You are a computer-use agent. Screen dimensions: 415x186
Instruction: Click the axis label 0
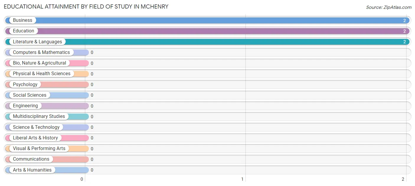(x=82, y=179)
